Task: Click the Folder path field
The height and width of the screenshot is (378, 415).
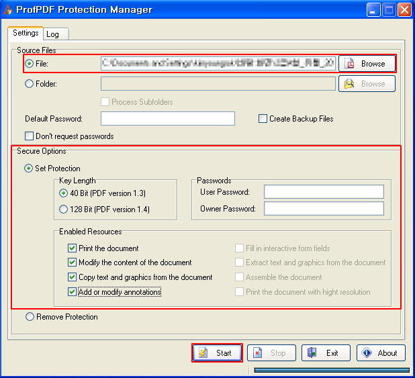Action: (218, 84)
